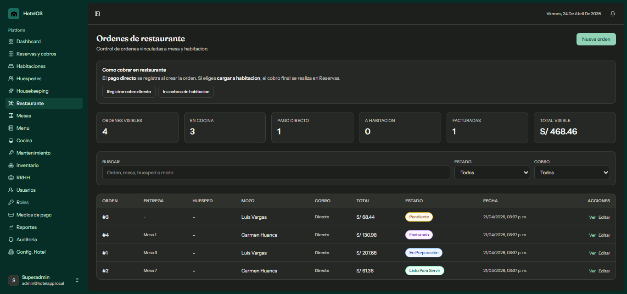Go to Mesas in the sidebar
Screen dimensions: 627x294
click(23, 116)
